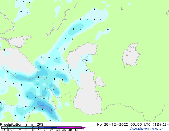The width and height of the screenshot is (169, 131).
Task: Click the '8' precipitation value on the map
Action: [x=51, y=110]
